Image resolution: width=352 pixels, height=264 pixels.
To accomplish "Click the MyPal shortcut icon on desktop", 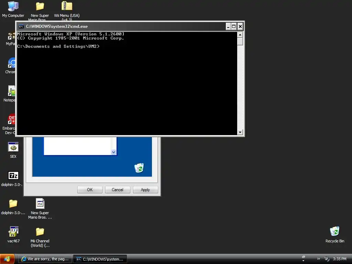I will (x=12, y=36).
